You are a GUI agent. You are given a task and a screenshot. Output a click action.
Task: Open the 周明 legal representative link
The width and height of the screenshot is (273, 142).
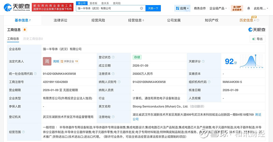click(56, 61)
